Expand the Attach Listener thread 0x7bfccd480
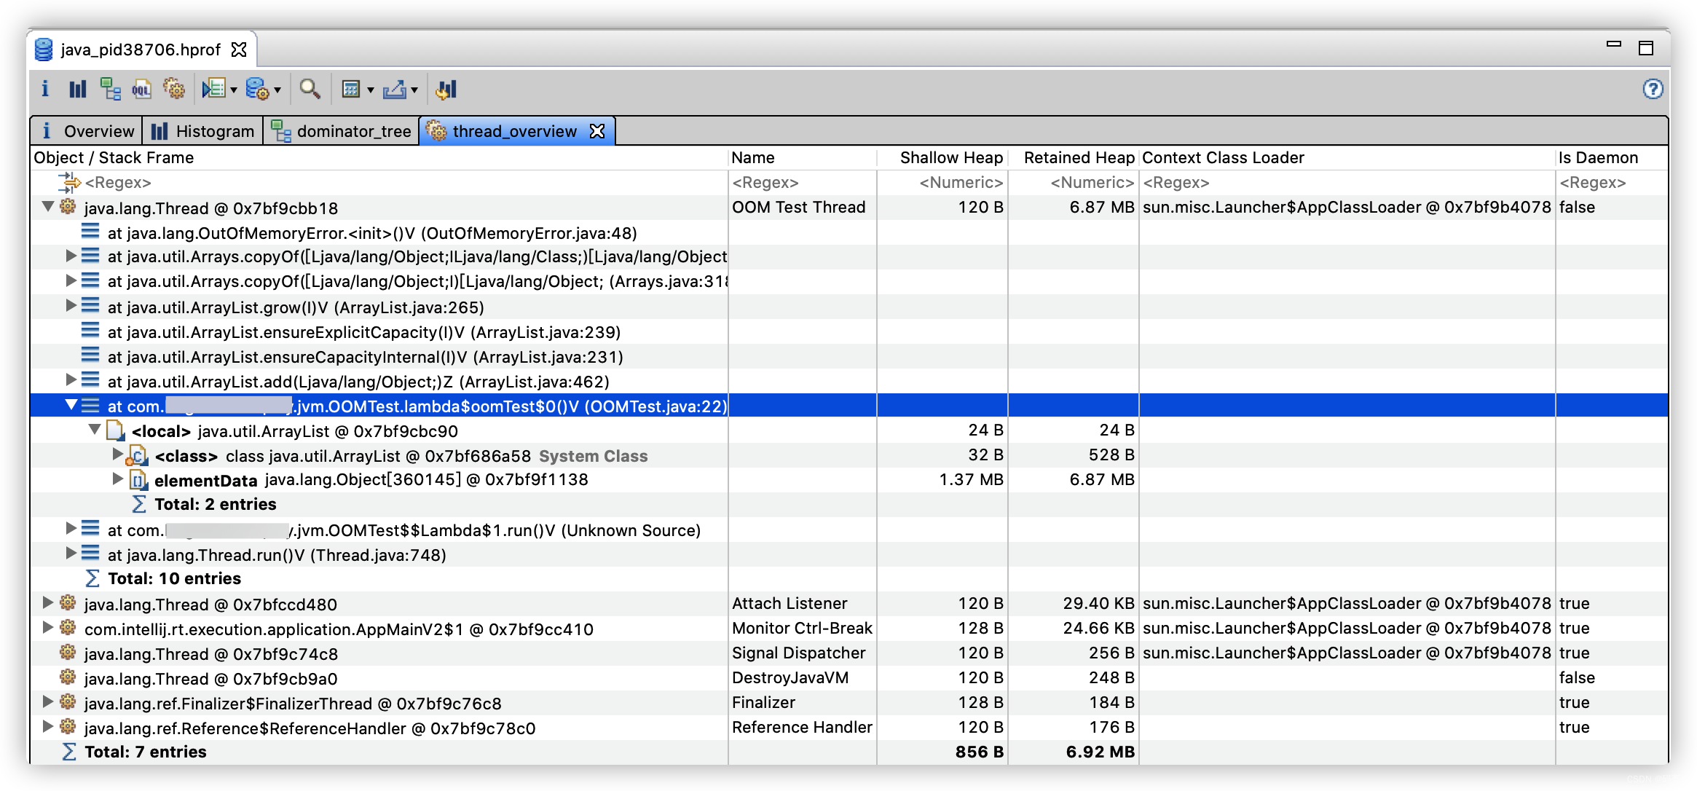 47,602
